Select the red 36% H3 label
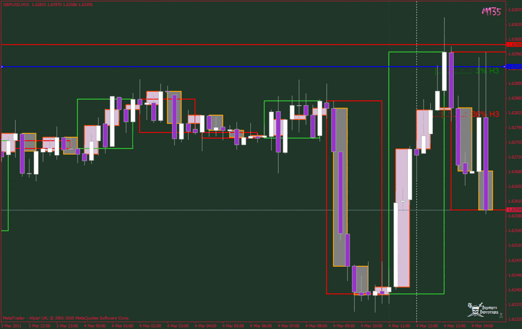Viewport: 522px width, 329px height. point(485,114)
